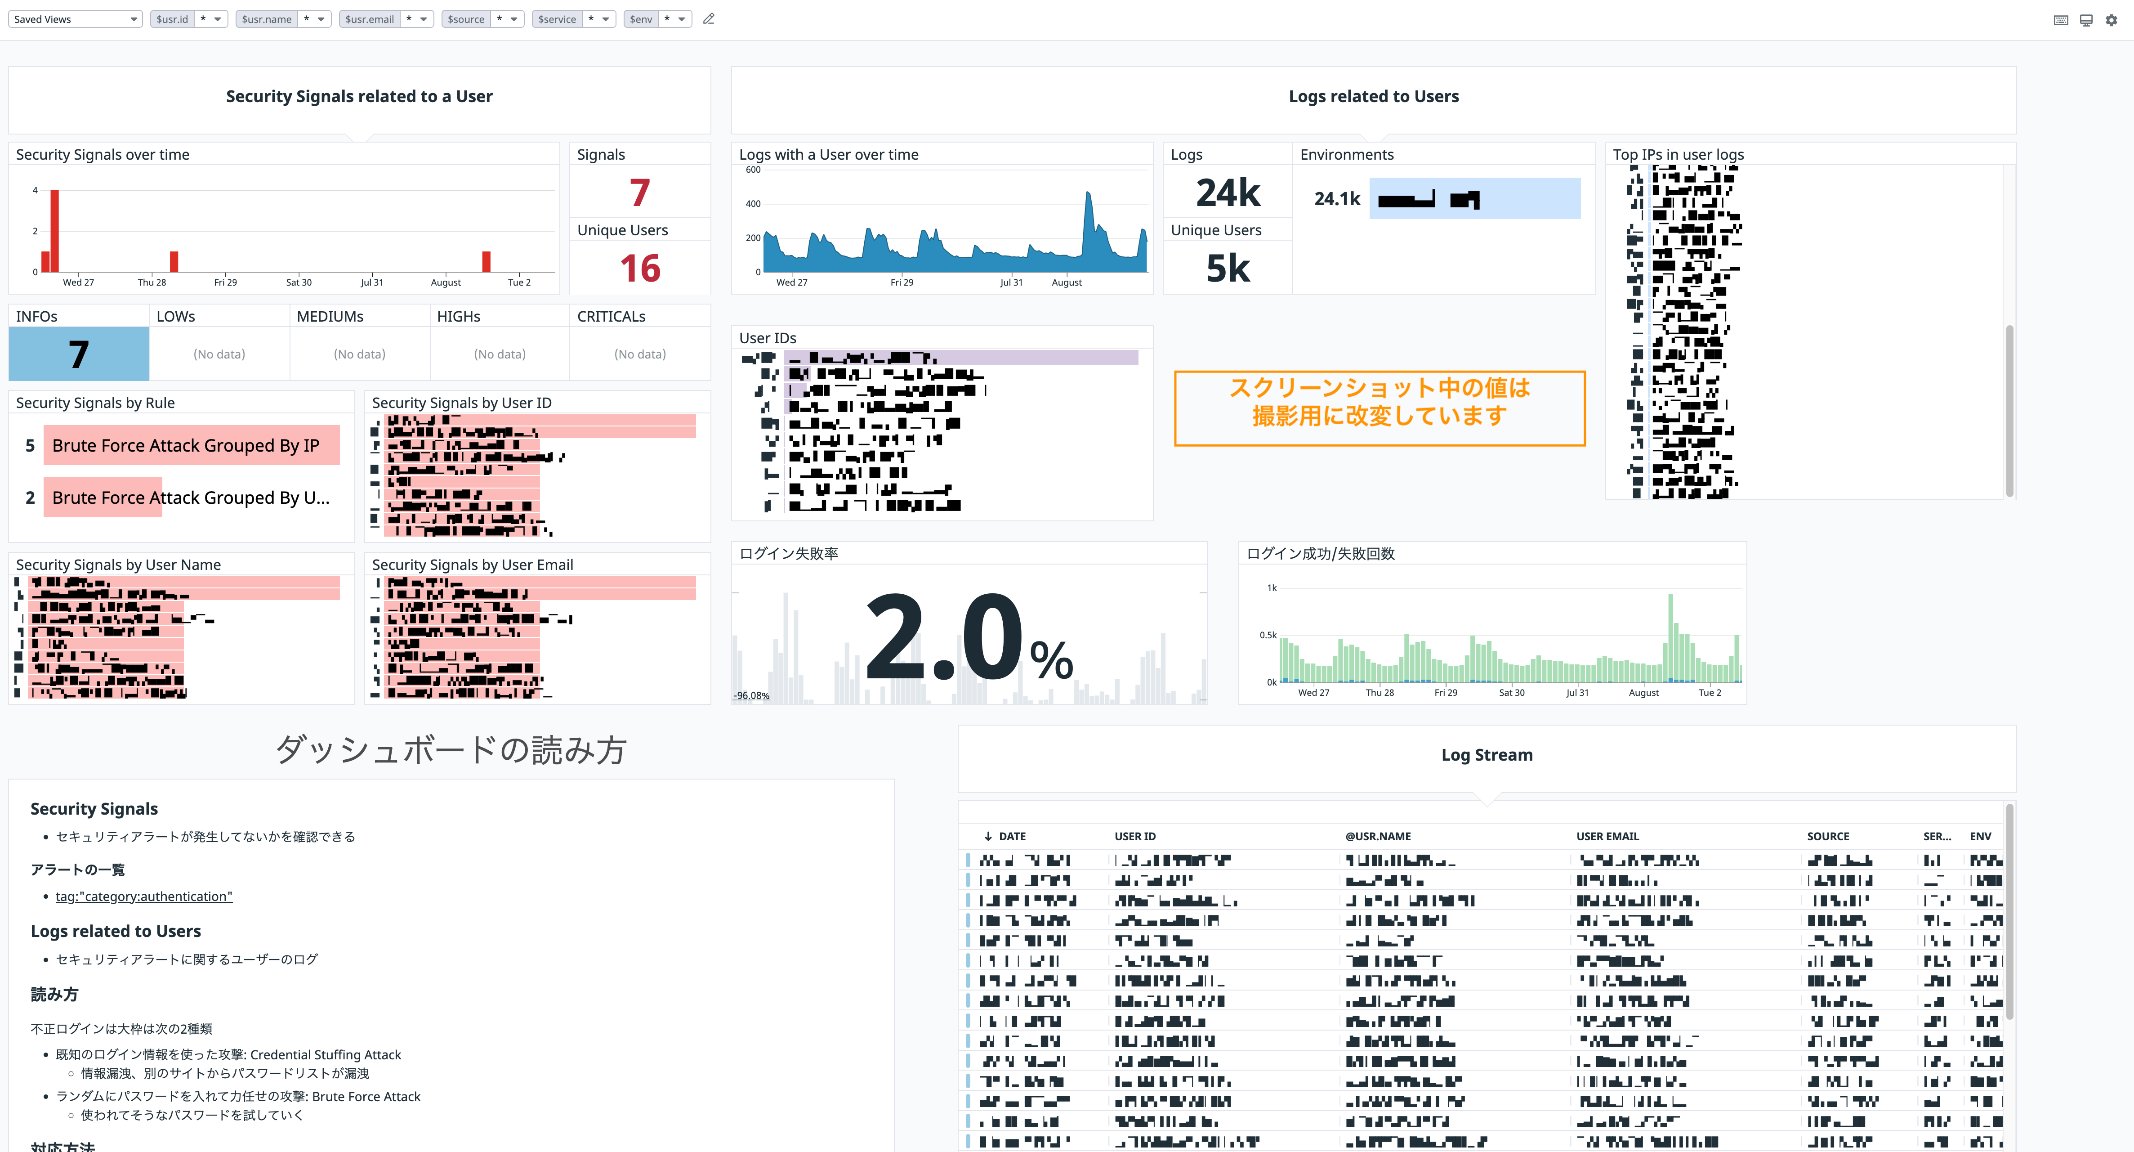Click the USER EMAIL column header

pos(1607,836)
